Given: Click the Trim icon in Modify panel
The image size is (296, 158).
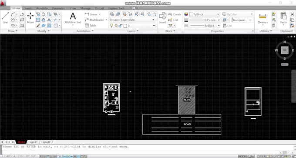Looking at the screenshot, I should [55, 20].
